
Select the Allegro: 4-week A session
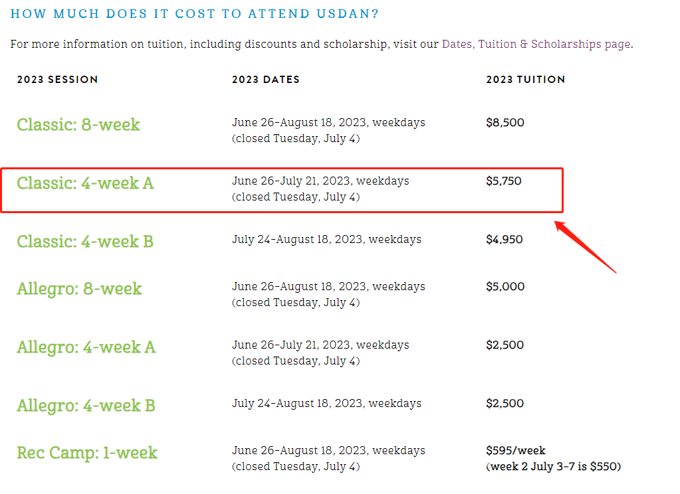(x=86, y=347)
